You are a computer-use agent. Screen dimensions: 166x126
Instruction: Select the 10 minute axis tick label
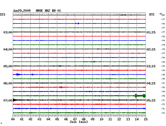[101, 119]
